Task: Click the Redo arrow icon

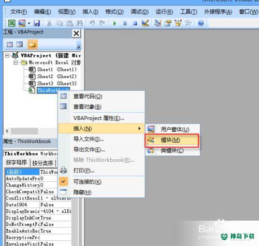Action: coord(102,23)
